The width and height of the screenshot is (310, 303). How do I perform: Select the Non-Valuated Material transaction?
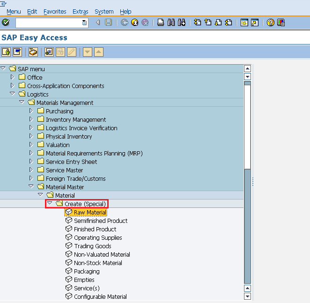pyautogui.click(x=98, y=255)
